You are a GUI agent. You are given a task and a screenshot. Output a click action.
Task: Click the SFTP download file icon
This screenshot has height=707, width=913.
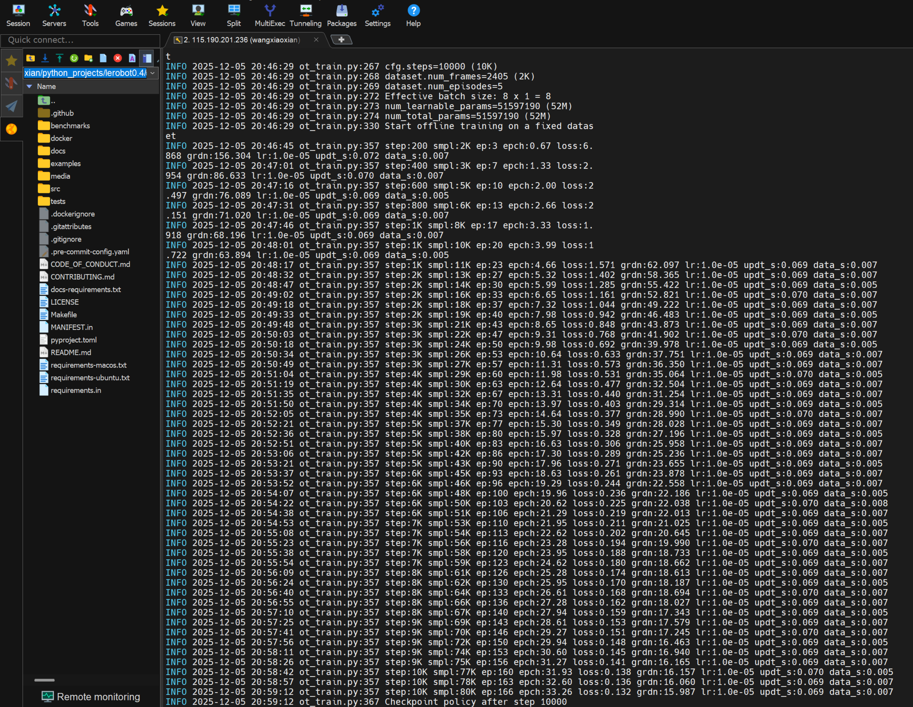point(45,58)
